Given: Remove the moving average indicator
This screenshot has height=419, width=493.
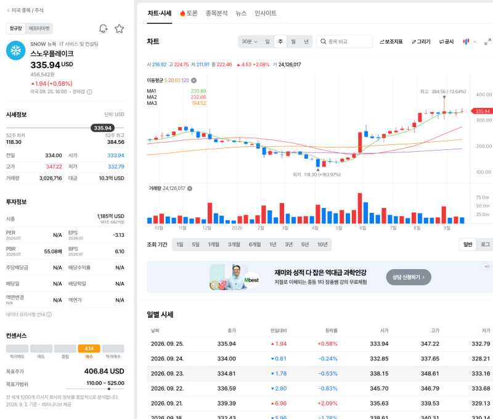Looking at the screenshot, I should (194, 80).
